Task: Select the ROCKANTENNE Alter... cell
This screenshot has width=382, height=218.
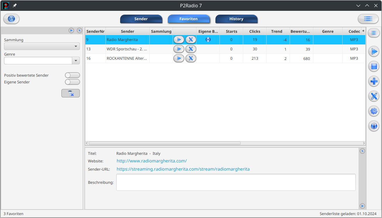Action: point(127,59)
